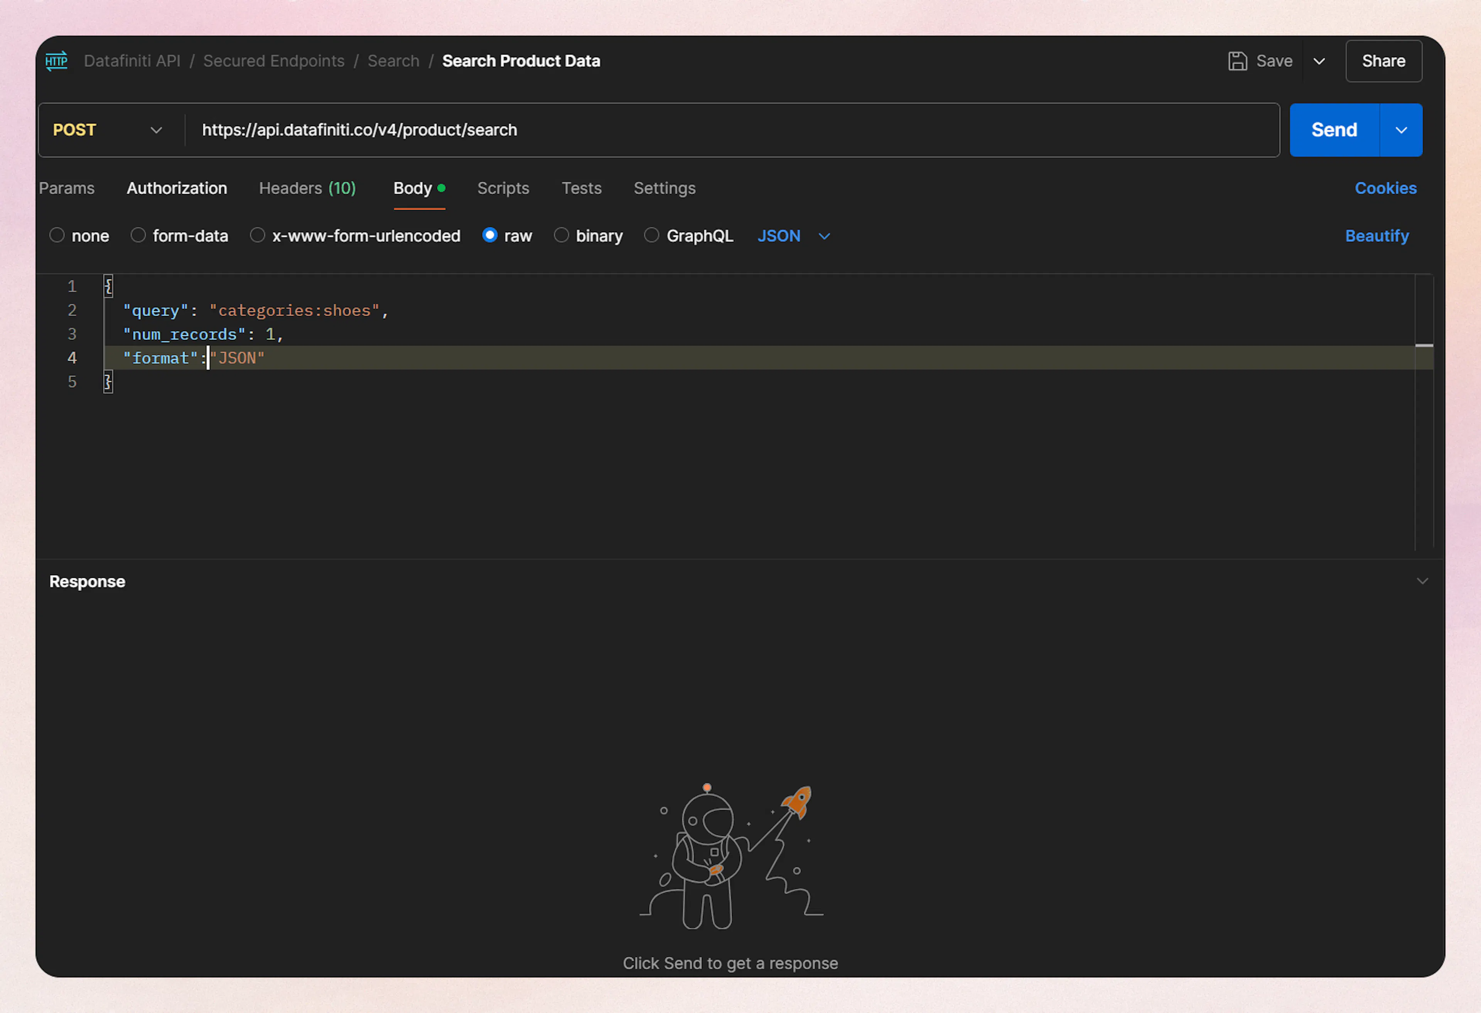
Task: Switch to the Tests tab
Action: pyautogui.click(x=581, y=188)
